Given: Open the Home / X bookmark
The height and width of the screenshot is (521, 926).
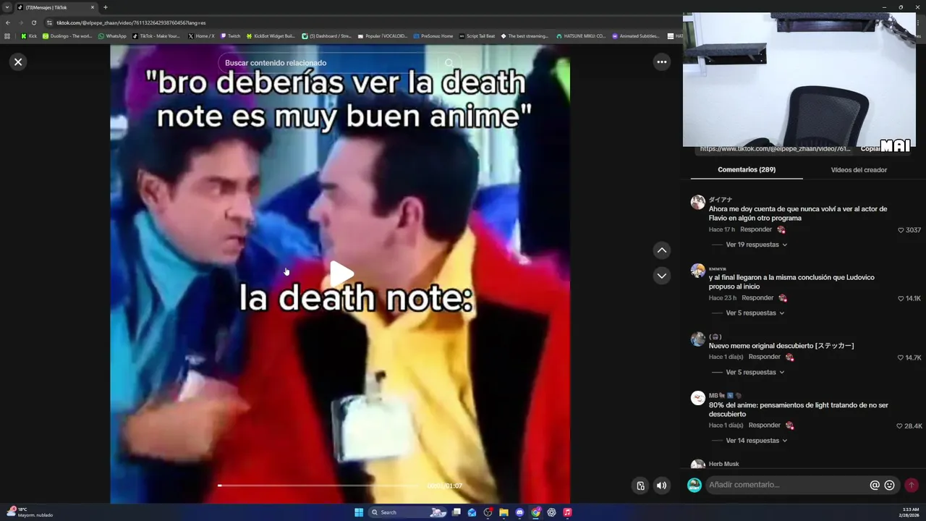Looking at the screenshot, I should coord(201,35).
